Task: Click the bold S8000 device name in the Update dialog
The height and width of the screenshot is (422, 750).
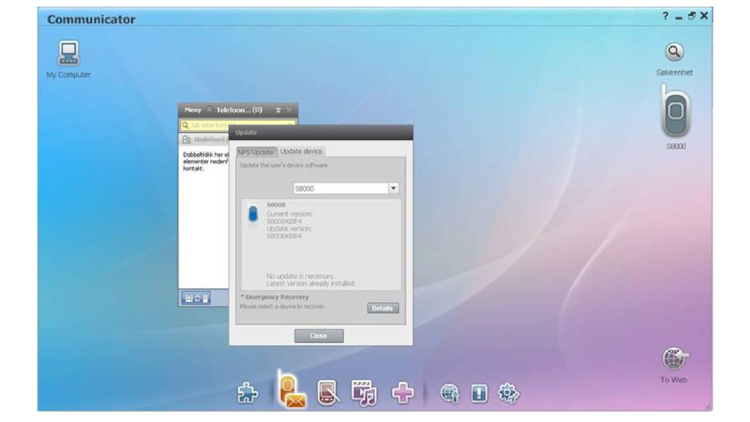Action: (x=276, y=205)
